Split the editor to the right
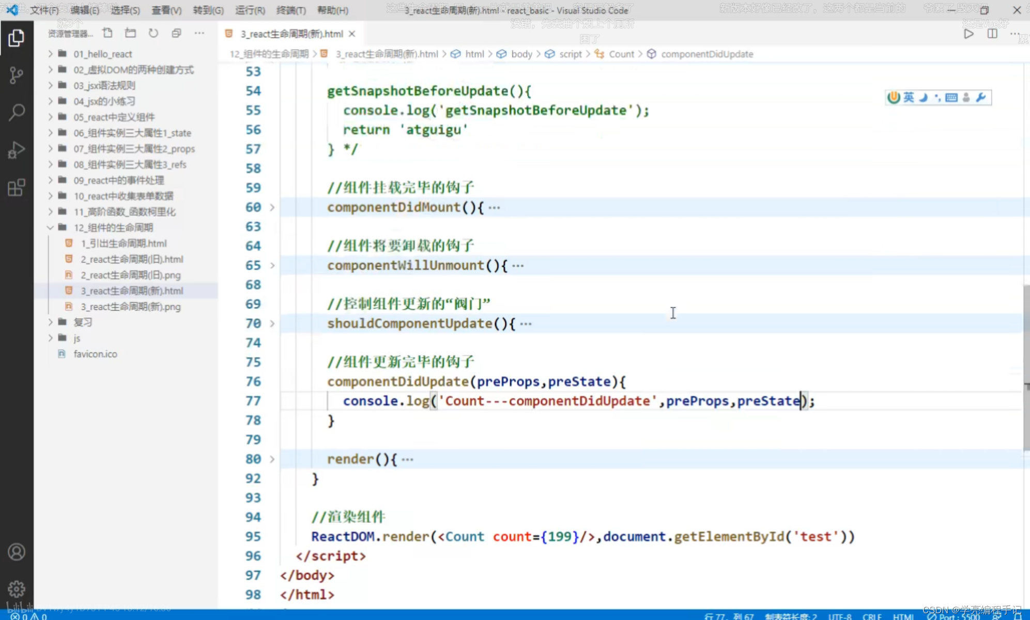The width and height of the screenshot is (1030, 620). tap(992, 34)
